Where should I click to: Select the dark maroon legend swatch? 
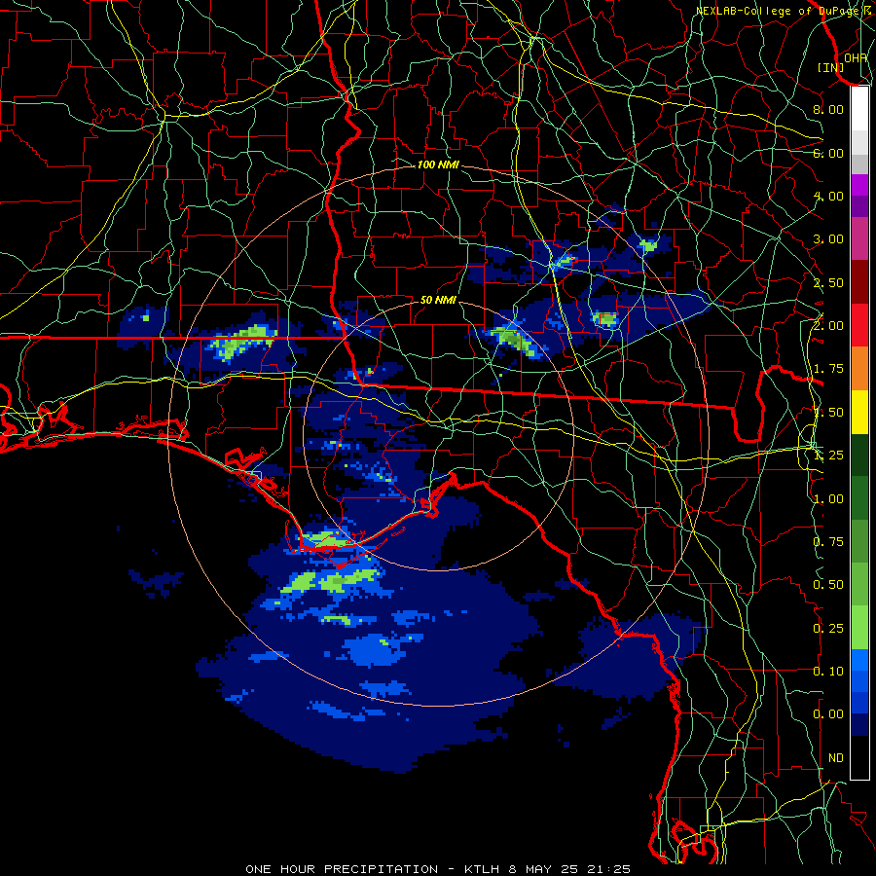(859, 282)
